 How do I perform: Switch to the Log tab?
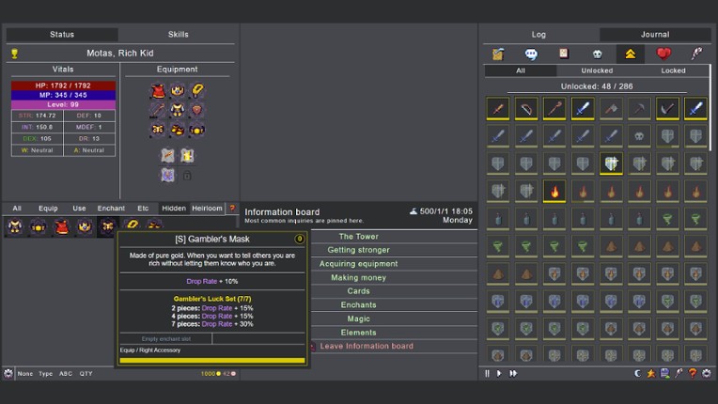538,35
